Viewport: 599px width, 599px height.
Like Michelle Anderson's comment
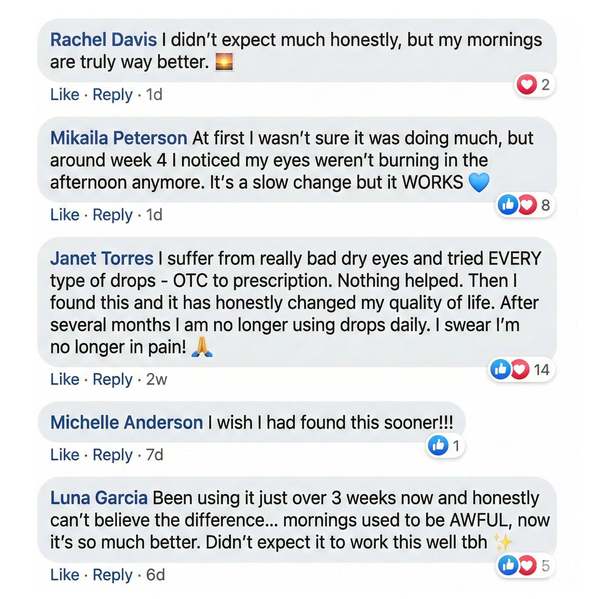point(65,455)
